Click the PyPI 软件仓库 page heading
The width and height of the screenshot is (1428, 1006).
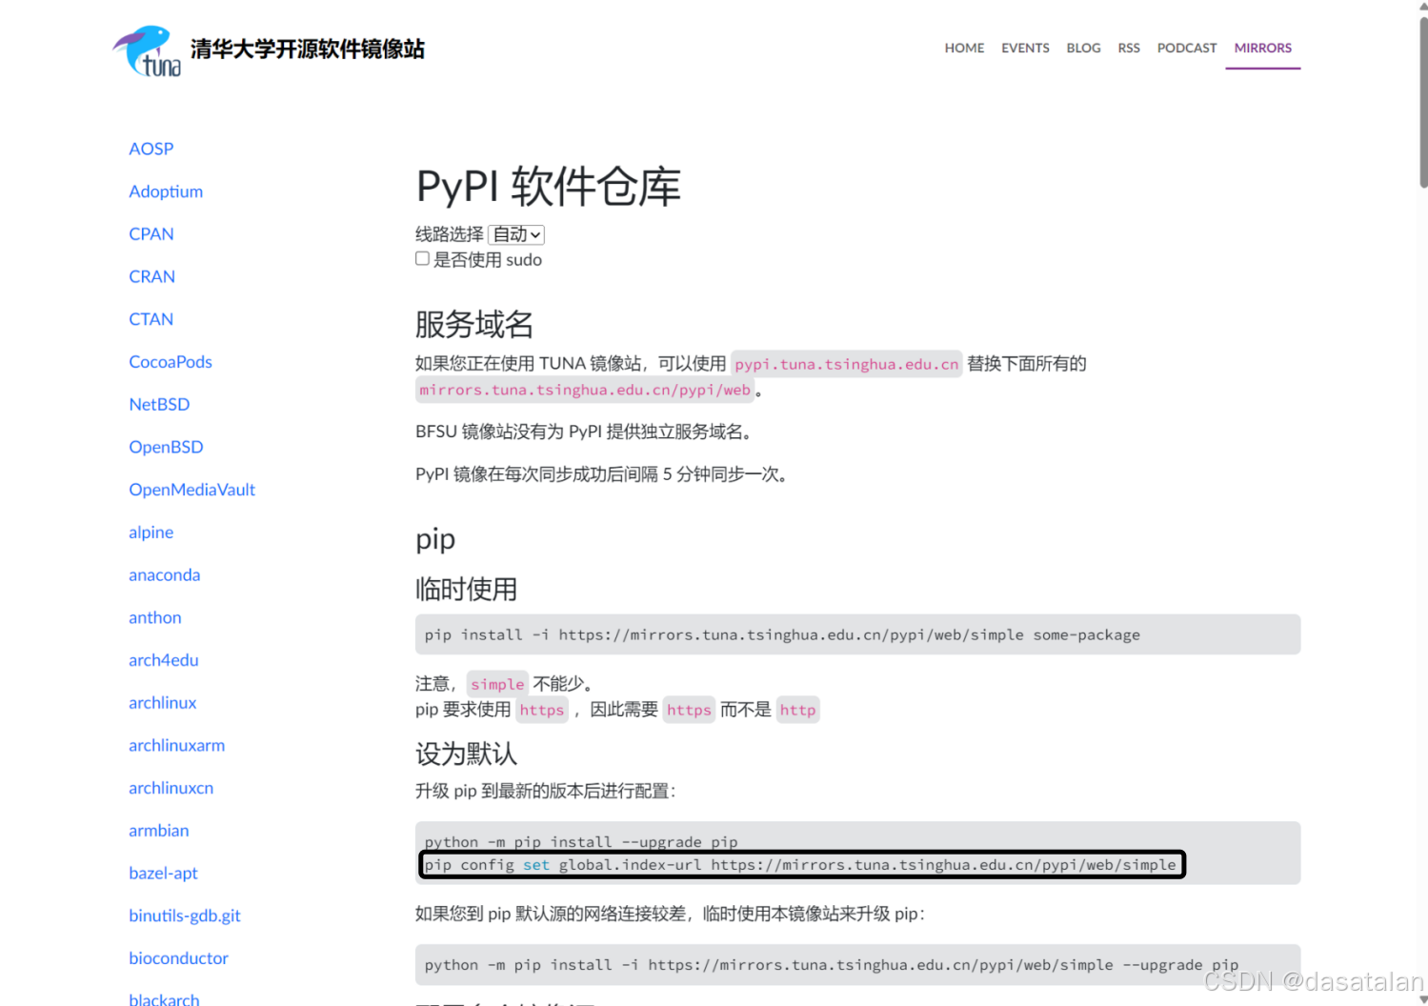pyautogui.click(x=549, y=186)
